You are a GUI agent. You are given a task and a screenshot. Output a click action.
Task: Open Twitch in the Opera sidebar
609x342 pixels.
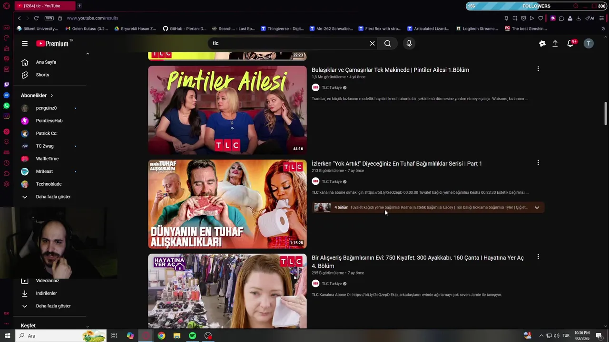pos(6,85)
